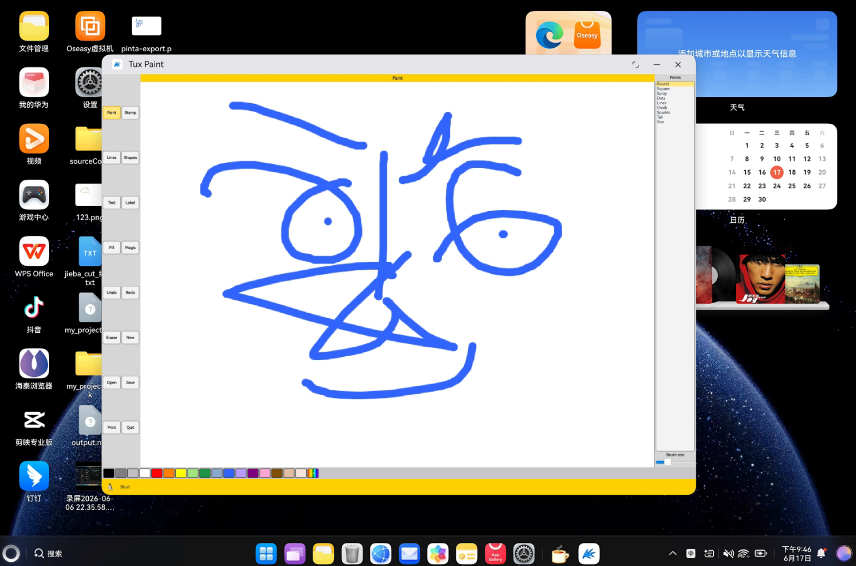856x566 pixels.
Task: Quit Tux Paint via Quit button
Action: click(130, 427)
